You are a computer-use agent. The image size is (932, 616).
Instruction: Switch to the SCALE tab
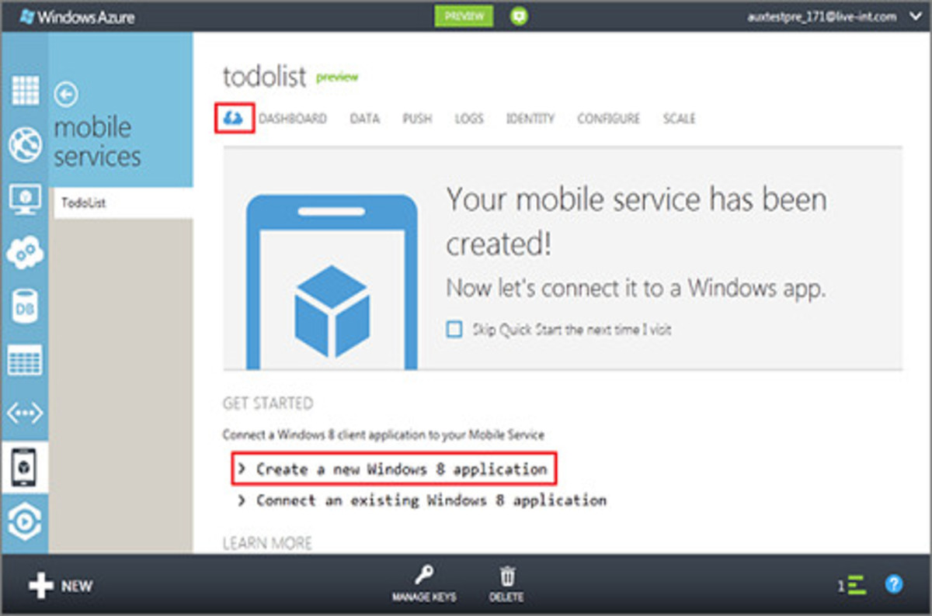(x=680, y=119)
